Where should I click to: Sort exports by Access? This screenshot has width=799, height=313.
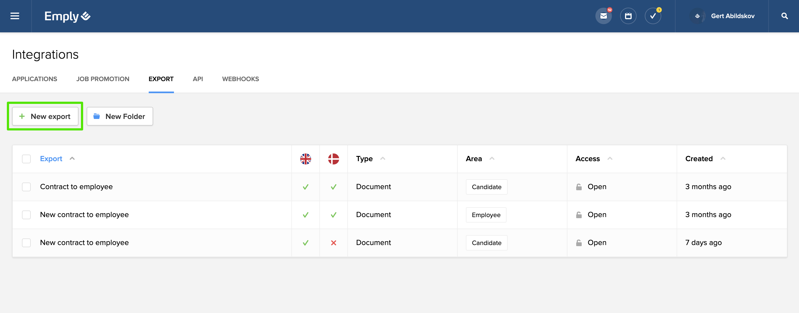click(x=592, y=159)
